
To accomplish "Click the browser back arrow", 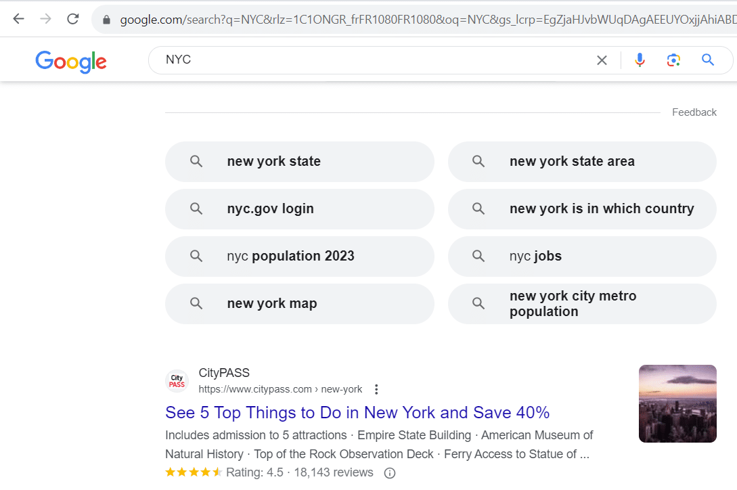I will click(x=18, y=19).
